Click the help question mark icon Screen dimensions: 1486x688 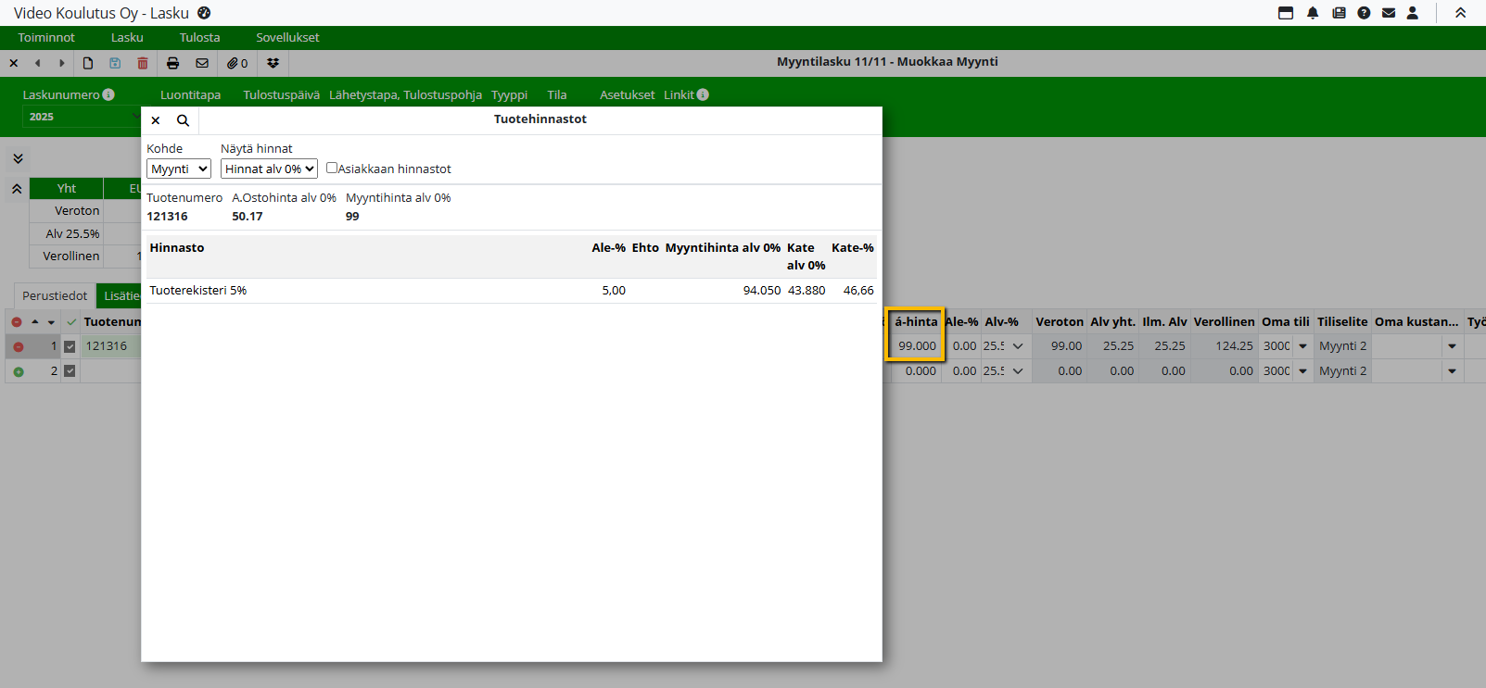pos(1364,13)
